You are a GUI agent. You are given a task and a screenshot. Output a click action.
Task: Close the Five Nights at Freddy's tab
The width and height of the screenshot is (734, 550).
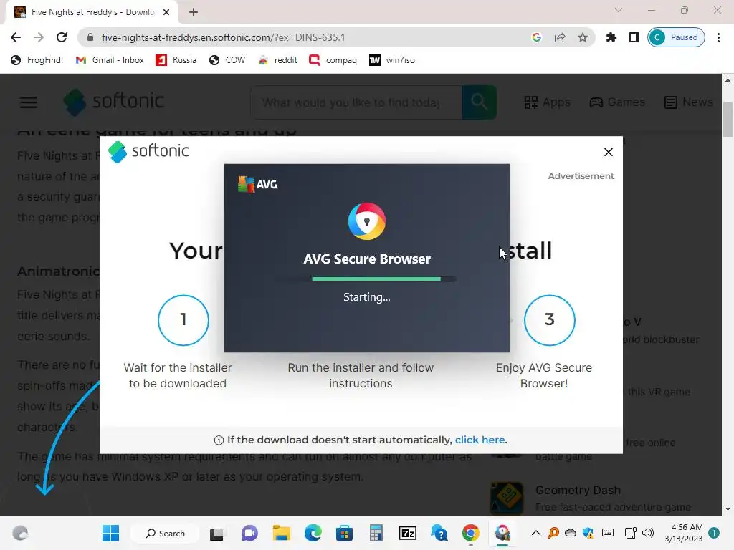[166, 13]
